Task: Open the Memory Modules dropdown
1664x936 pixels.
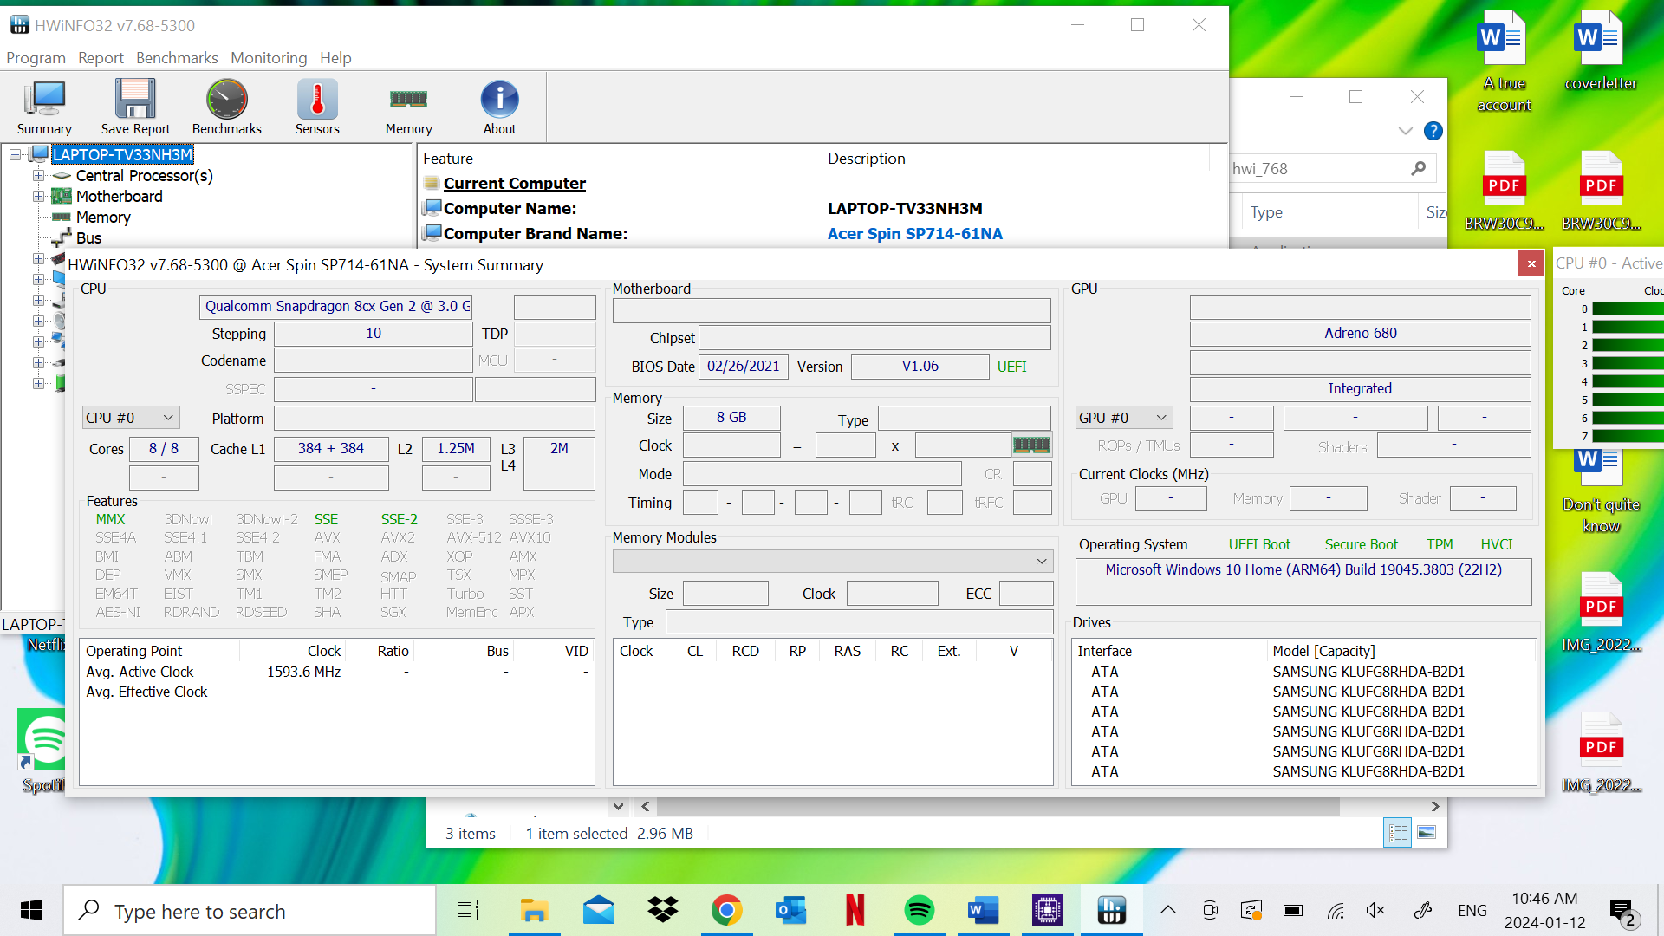Action: pos(833,562)
